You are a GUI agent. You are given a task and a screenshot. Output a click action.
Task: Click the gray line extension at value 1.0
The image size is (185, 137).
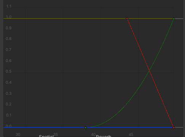[x=179, y=19]
